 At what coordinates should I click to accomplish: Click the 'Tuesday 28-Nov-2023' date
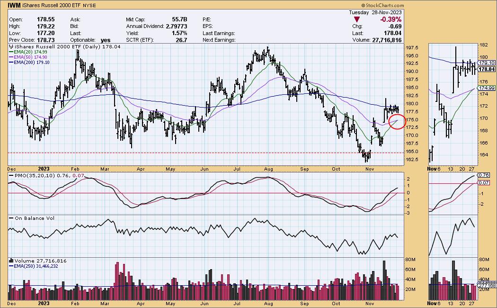[375, 12]
